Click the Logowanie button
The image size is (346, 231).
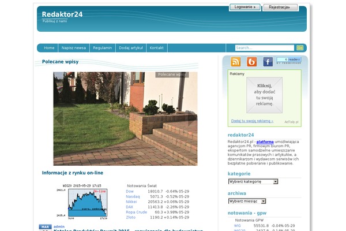click(245, 7)
